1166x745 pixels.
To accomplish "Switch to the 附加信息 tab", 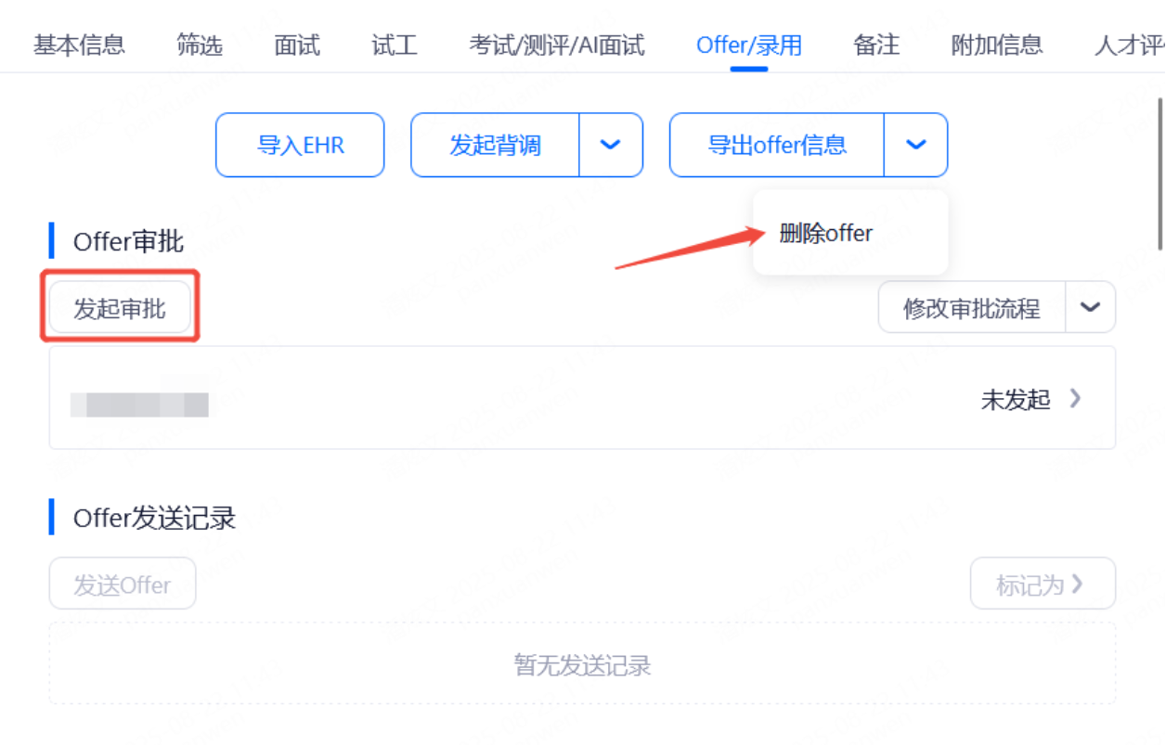I will tap(997, 45).
